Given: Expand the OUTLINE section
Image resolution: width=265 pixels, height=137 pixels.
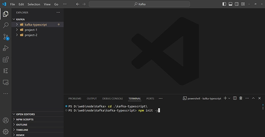Looking at the screenshot, I should click(37, 125).
